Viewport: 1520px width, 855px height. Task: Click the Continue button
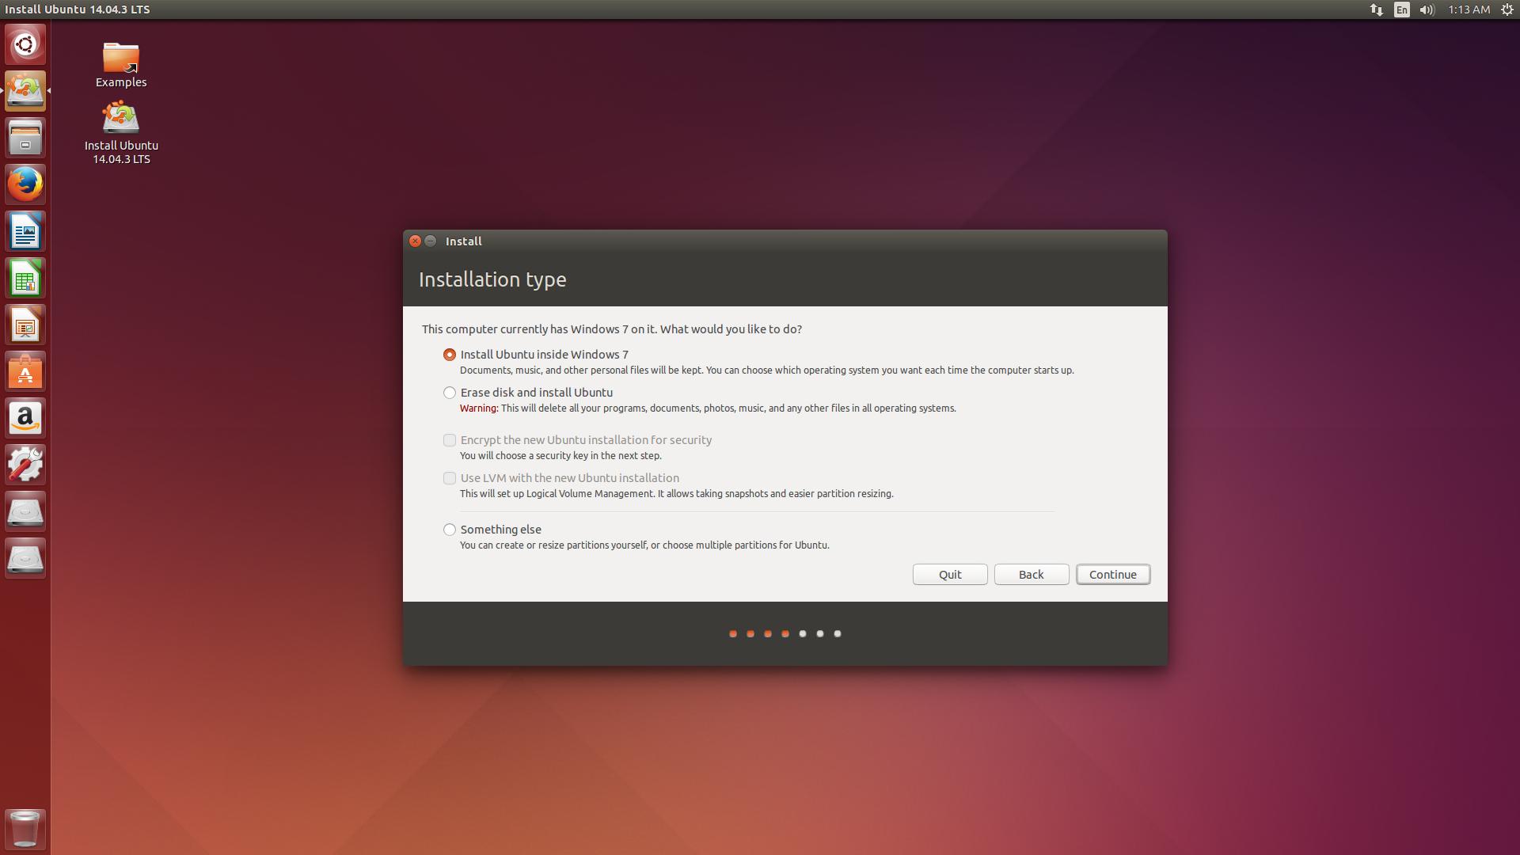1113,575
